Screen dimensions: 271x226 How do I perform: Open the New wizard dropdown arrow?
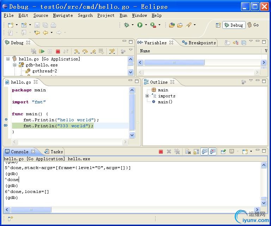pyautogui.click(x=17, y=25)
